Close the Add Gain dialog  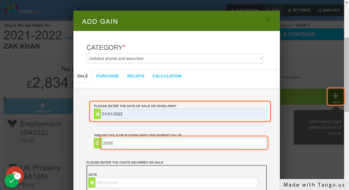[268, 19]
